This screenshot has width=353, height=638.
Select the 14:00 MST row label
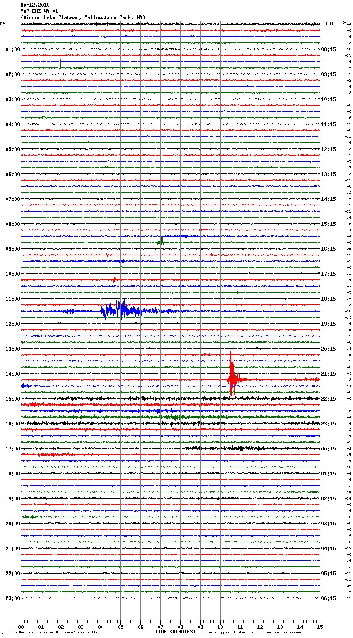pyautogui.click(x=13, y=374)
